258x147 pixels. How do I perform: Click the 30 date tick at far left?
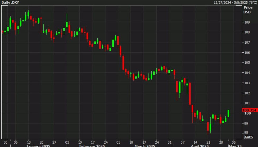tap(5, 141)
